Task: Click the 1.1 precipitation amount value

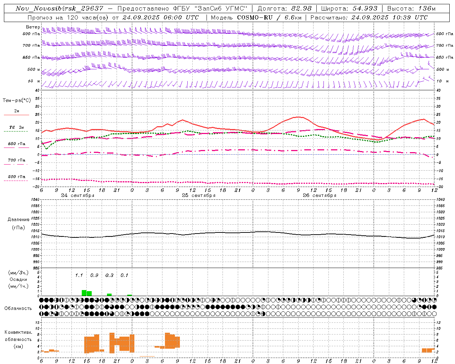Action: click(79, 275)
